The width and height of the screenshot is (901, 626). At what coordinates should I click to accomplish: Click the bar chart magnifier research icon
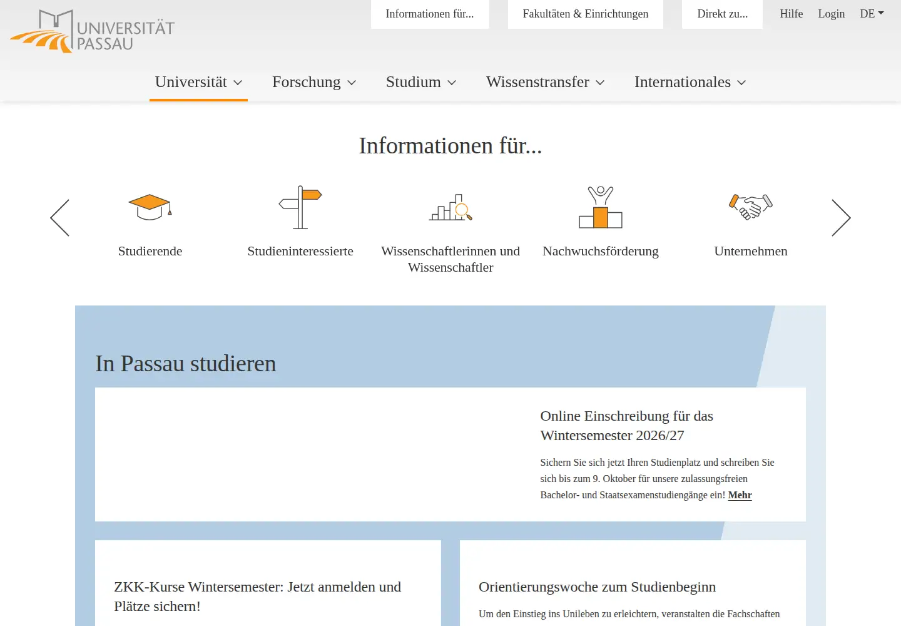click(x=450, y=207)
